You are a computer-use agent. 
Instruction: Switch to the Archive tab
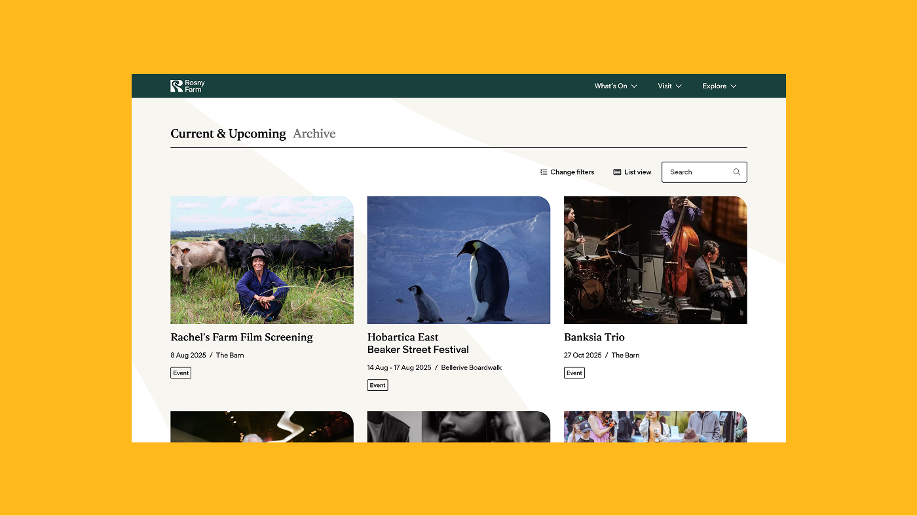[x=314, y=134]
